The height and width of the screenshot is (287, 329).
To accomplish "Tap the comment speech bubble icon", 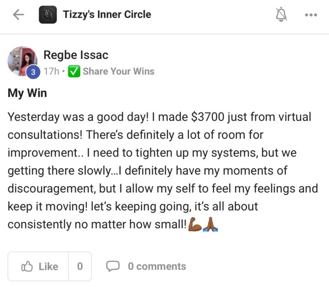I will point(113,266).
